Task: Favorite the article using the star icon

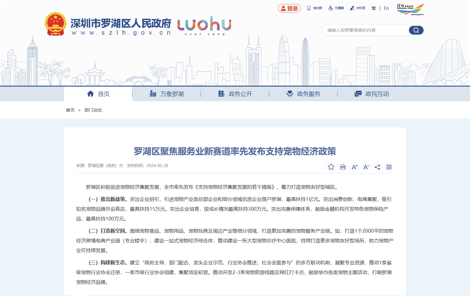Action: pos(331,167)
